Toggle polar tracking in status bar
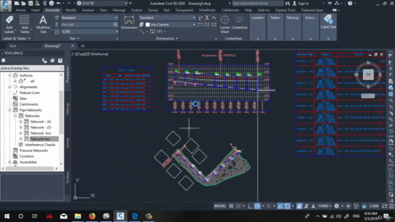Screen dimensions: 395x222 (x=257, y=206)
